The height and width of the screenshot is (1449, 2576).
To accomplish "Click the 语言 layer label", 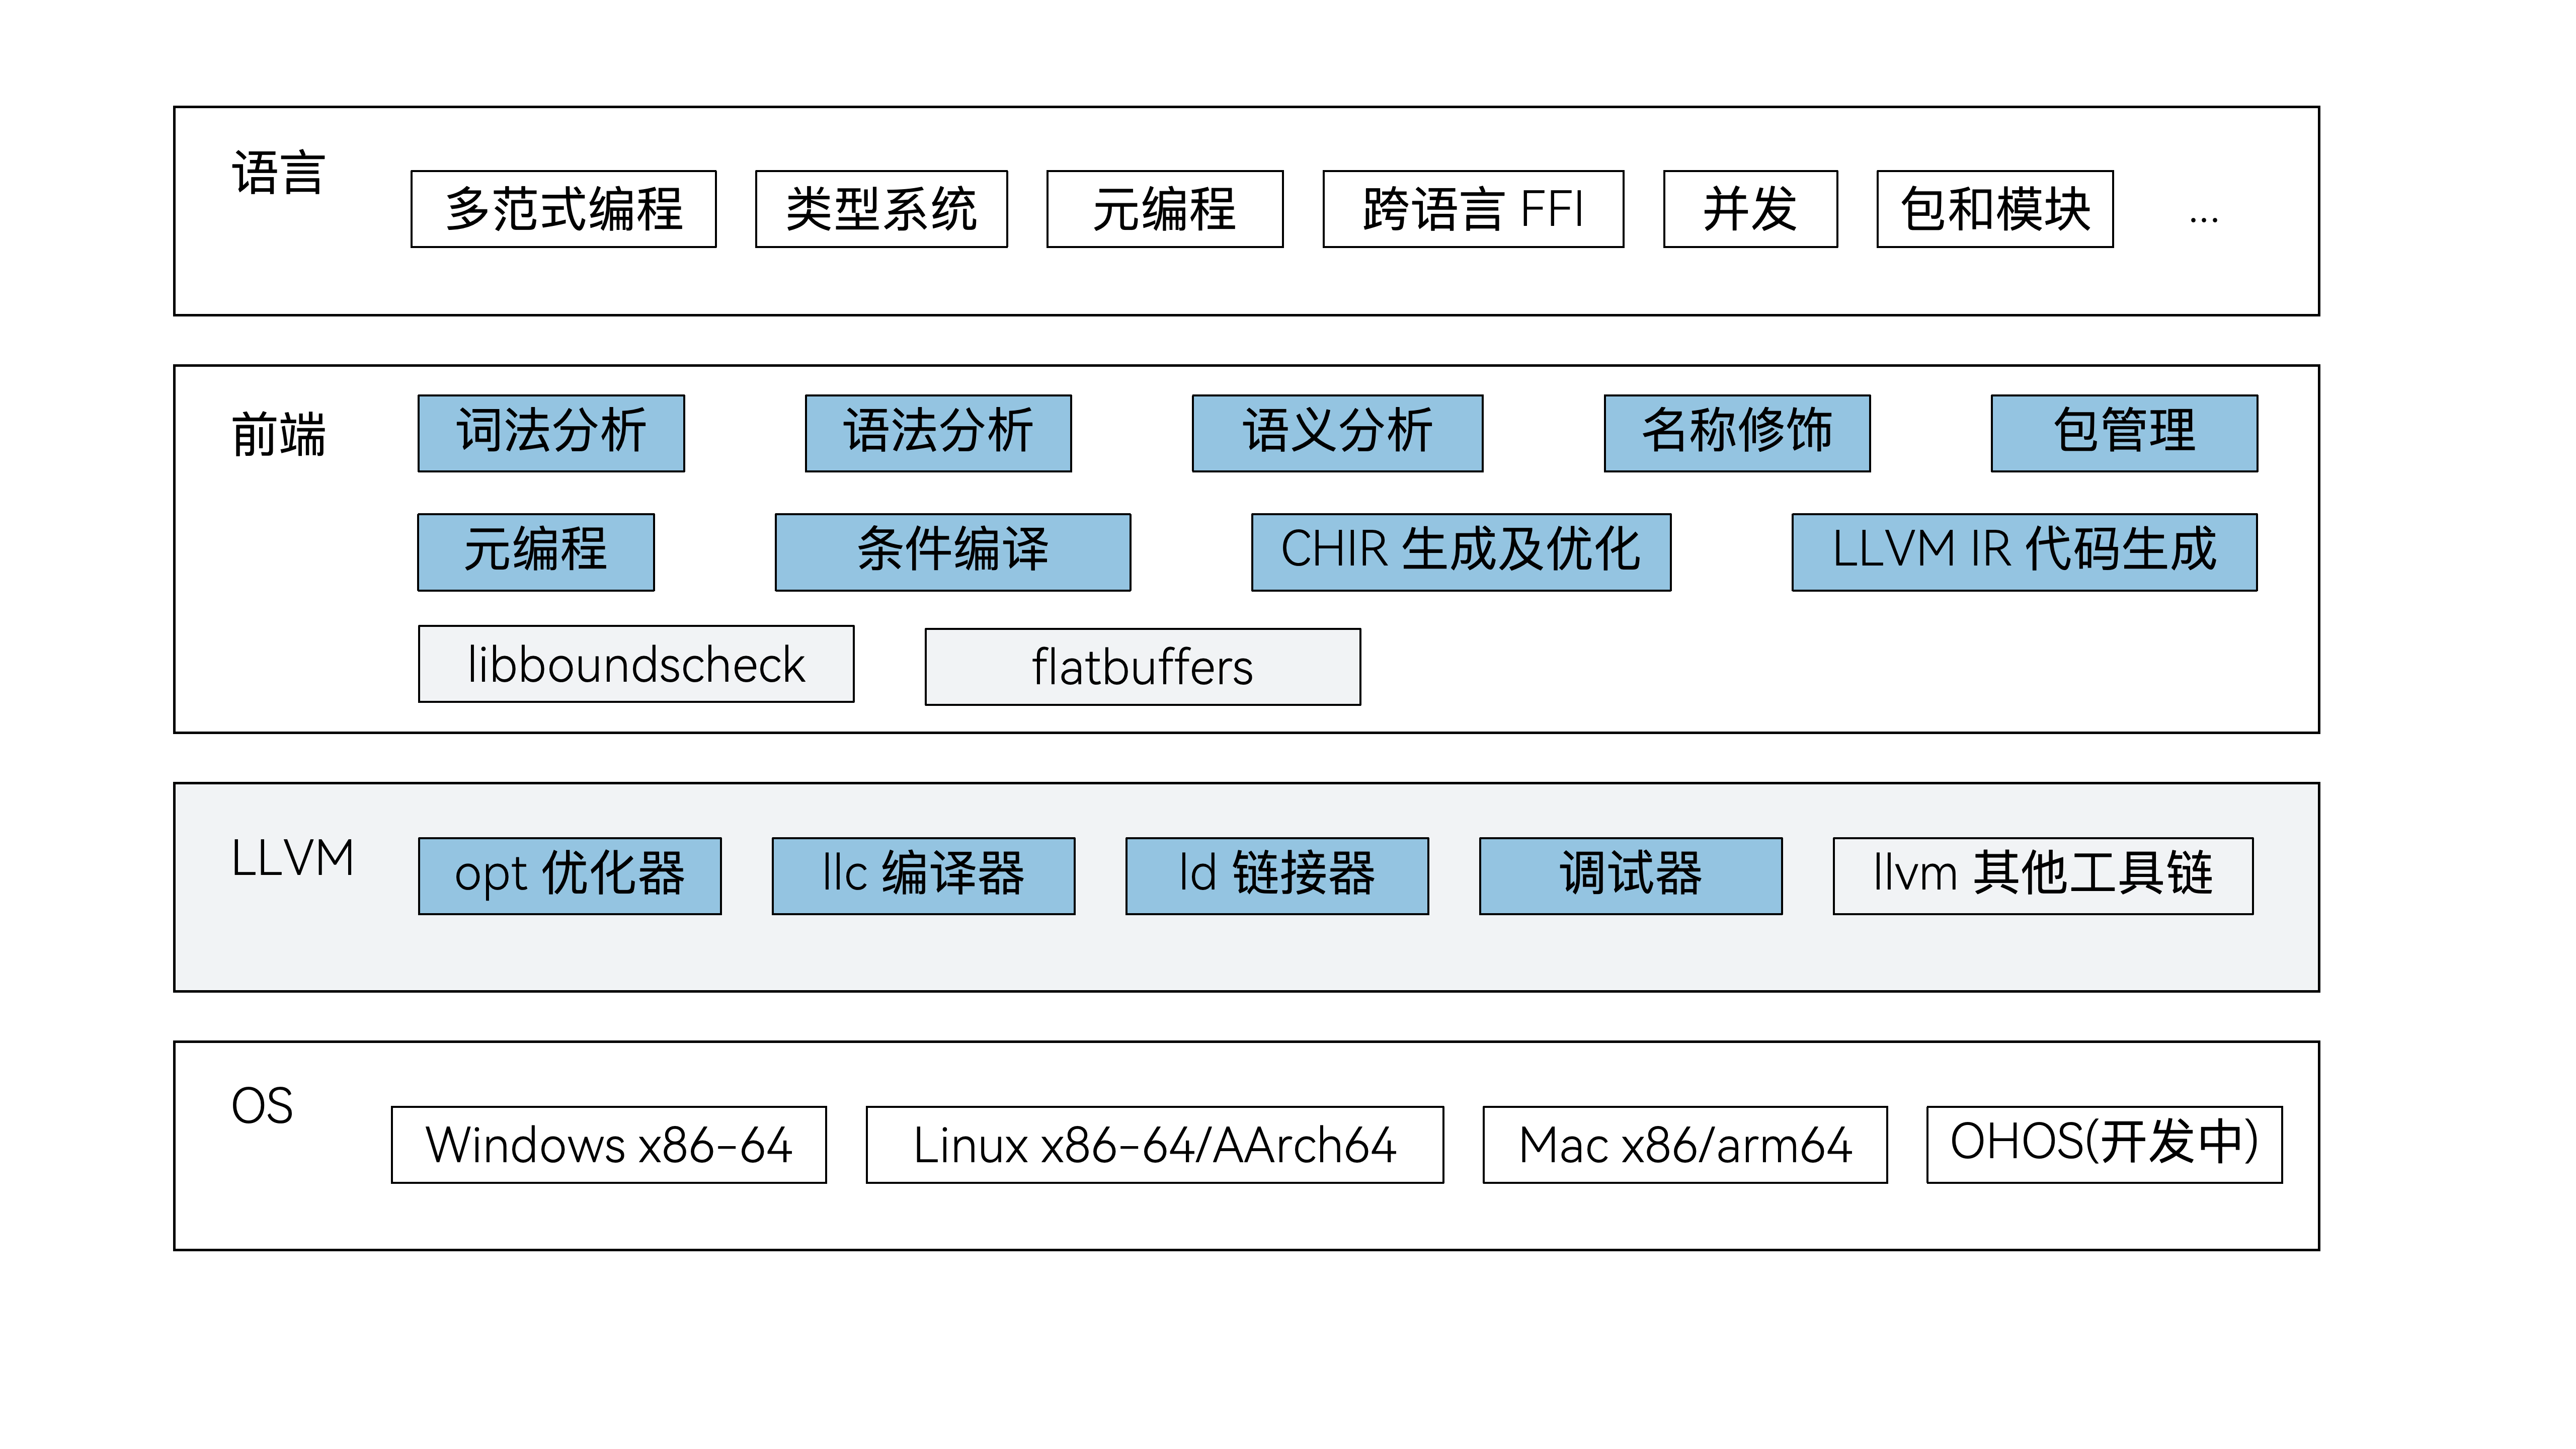I will pyautogui.click(x=278, y=173).
